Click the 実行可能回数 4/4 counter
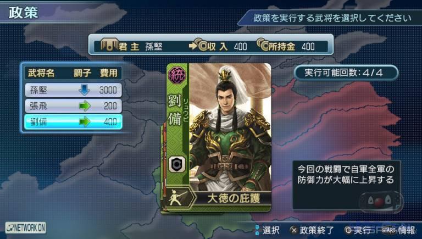 pyautogui.click(x=346, y=73)
